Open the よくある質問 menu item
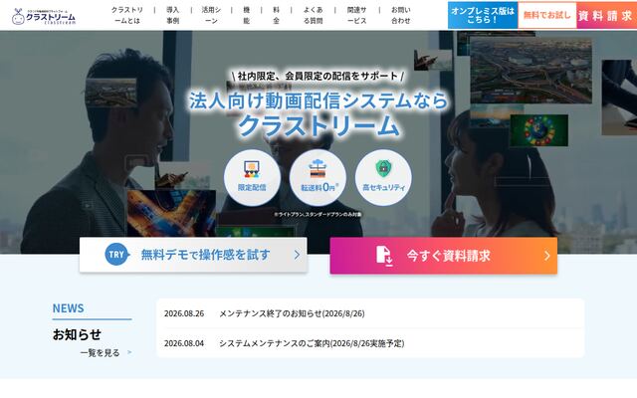637x398 pixels. tap(314, 15)
